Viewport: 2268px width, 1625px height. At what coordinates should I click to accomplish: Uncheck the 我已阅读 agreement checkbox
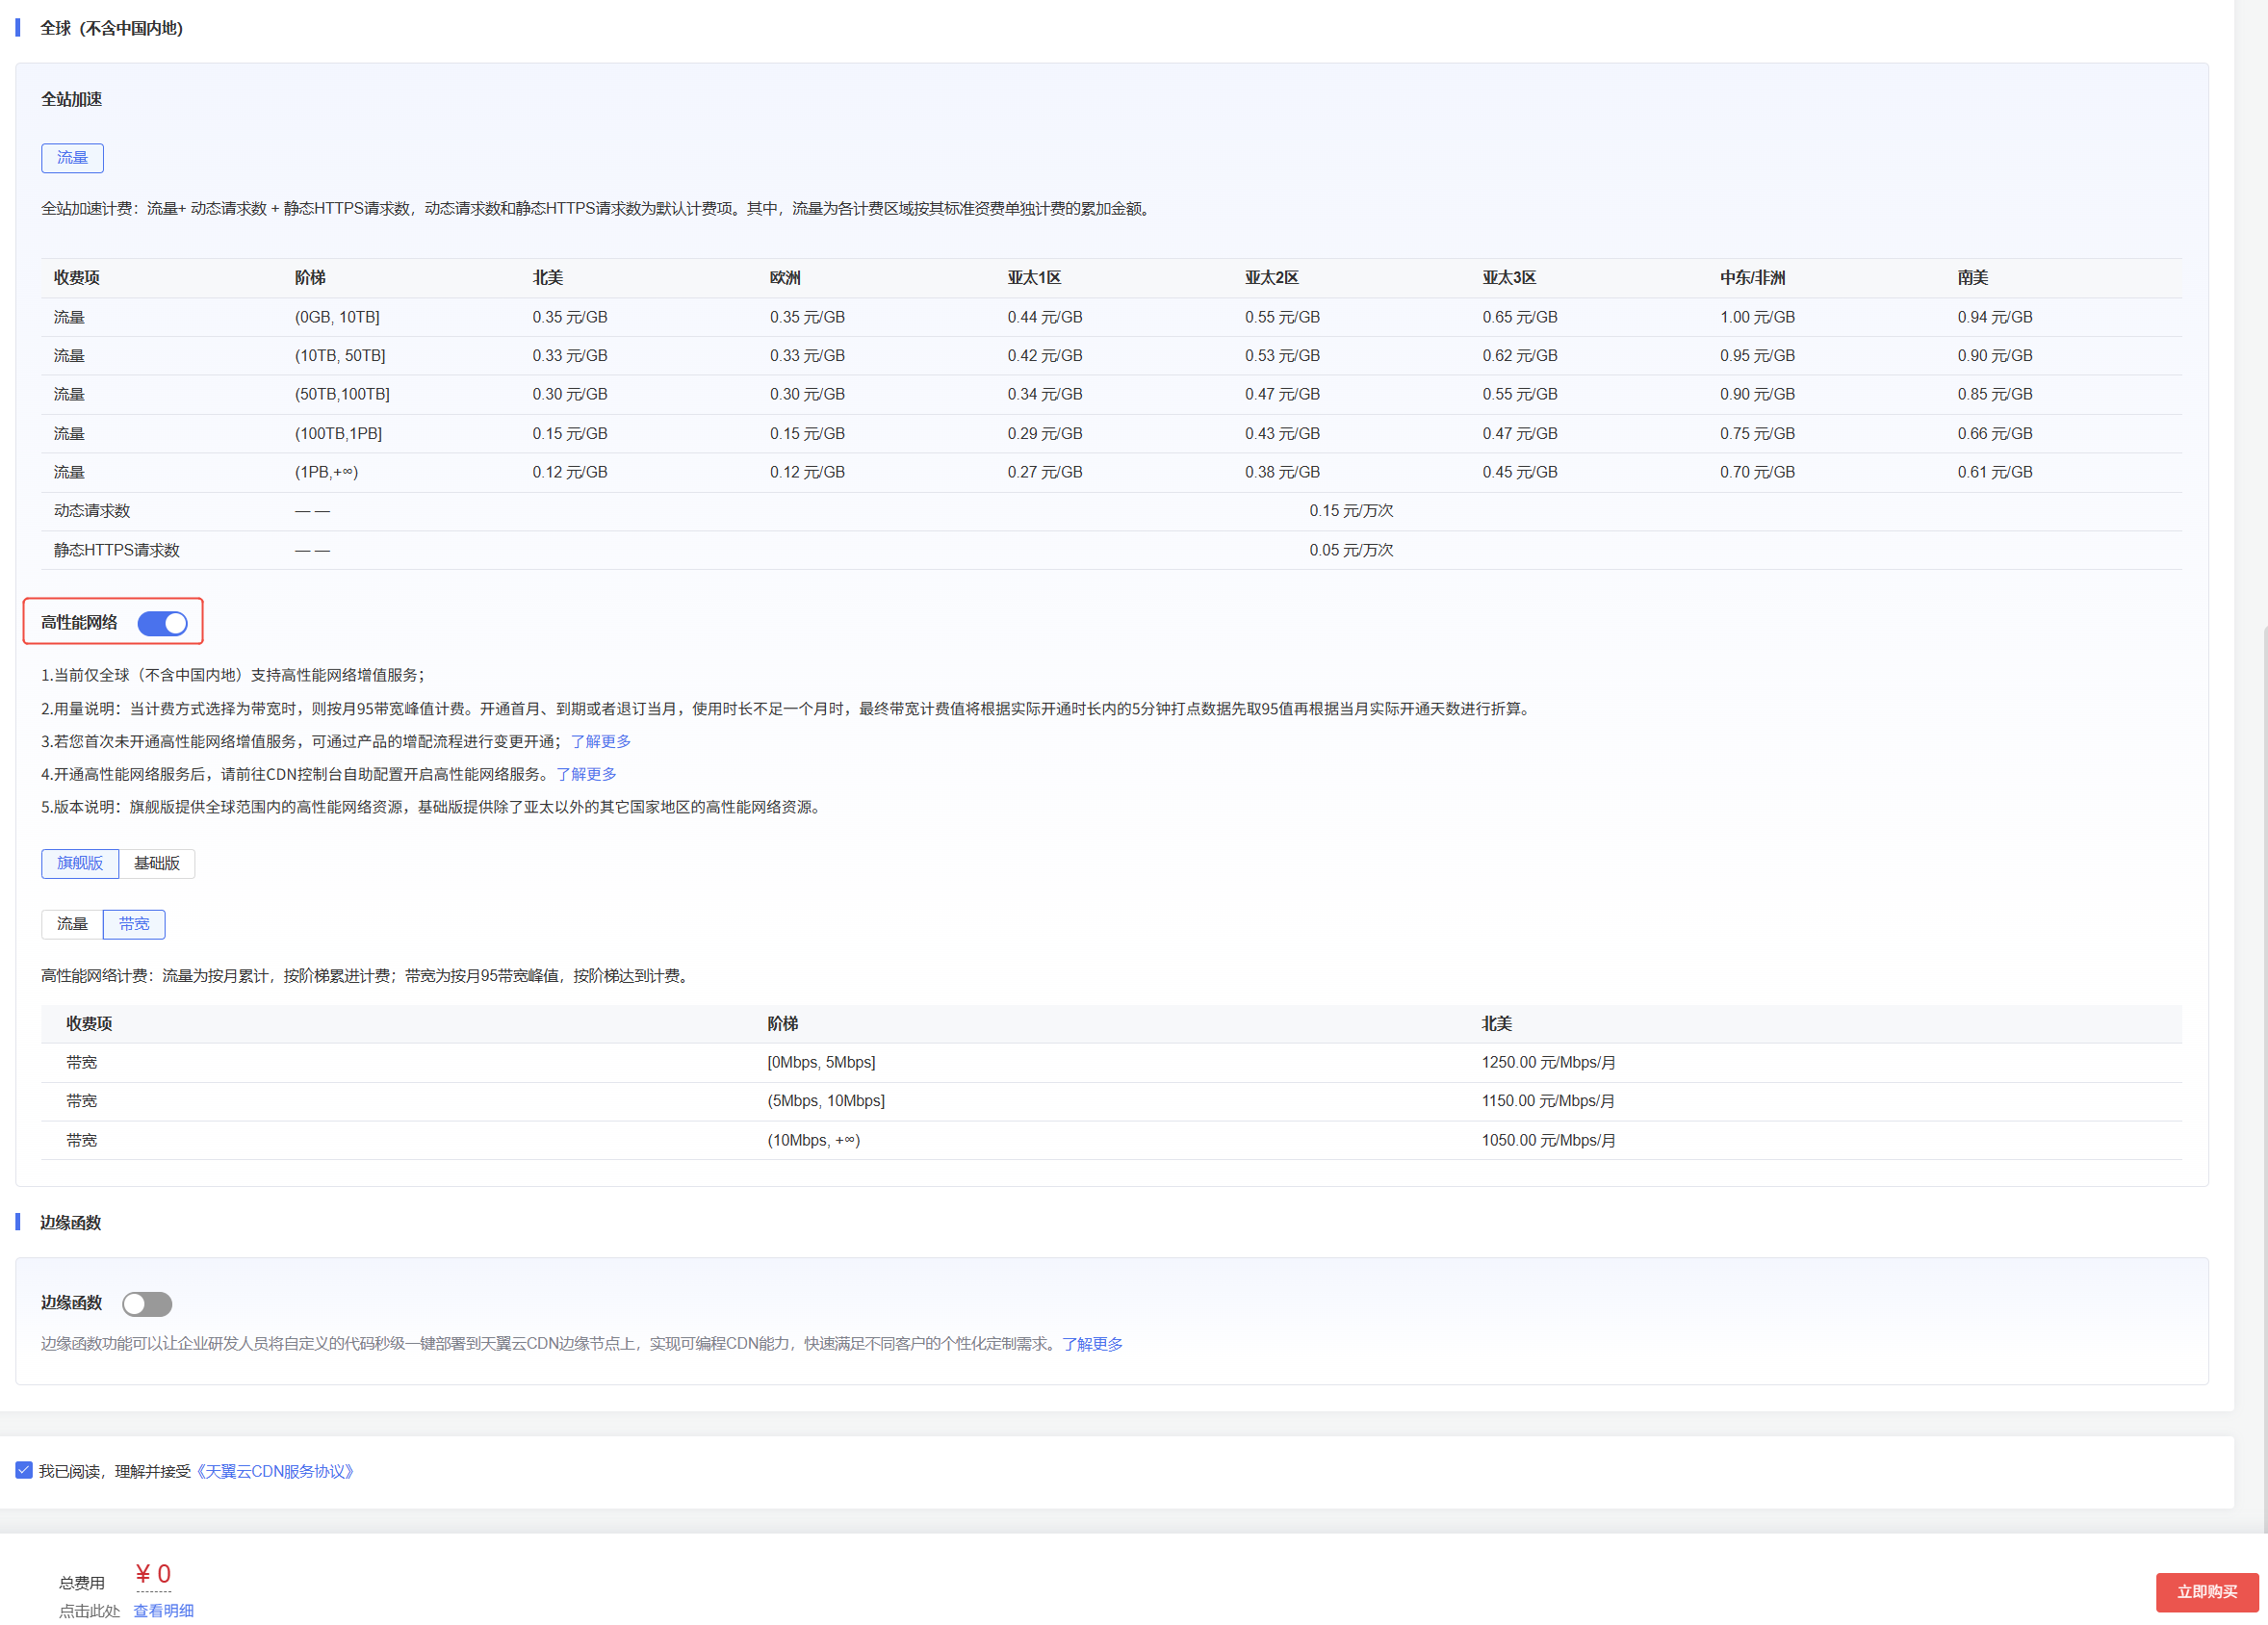coord(24,1470)
